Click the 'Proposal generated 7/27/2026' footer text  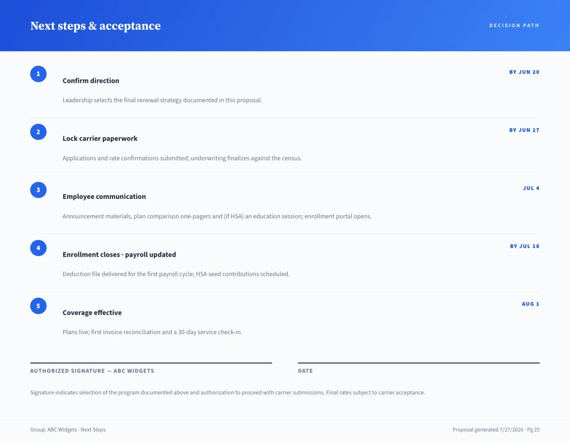click(488, 430)
